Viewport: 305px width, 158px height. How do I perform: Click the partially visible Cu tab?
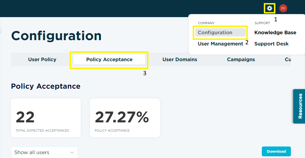coord(288,59)
